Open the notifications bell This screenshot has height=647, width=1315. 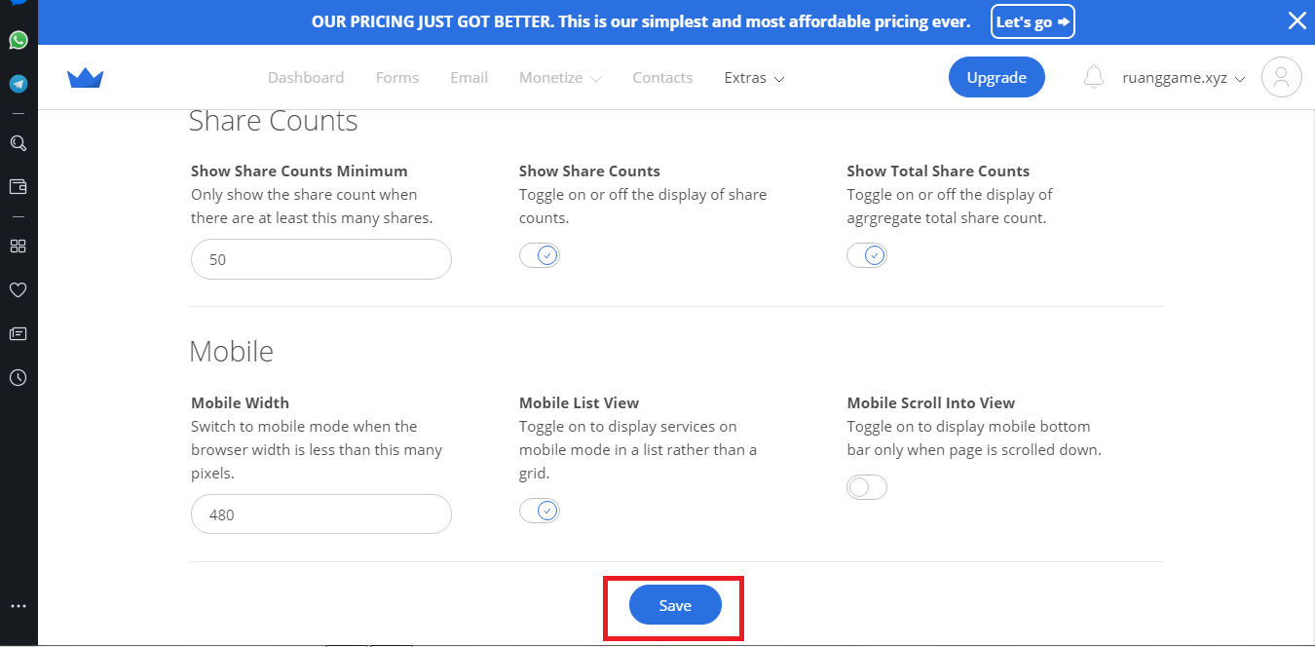(x=1094, y=77)
